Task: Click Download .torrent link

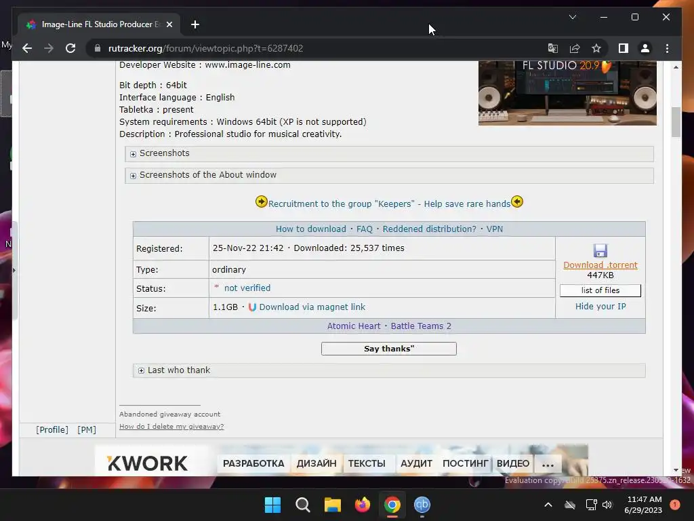Action: tap(600, 265)
